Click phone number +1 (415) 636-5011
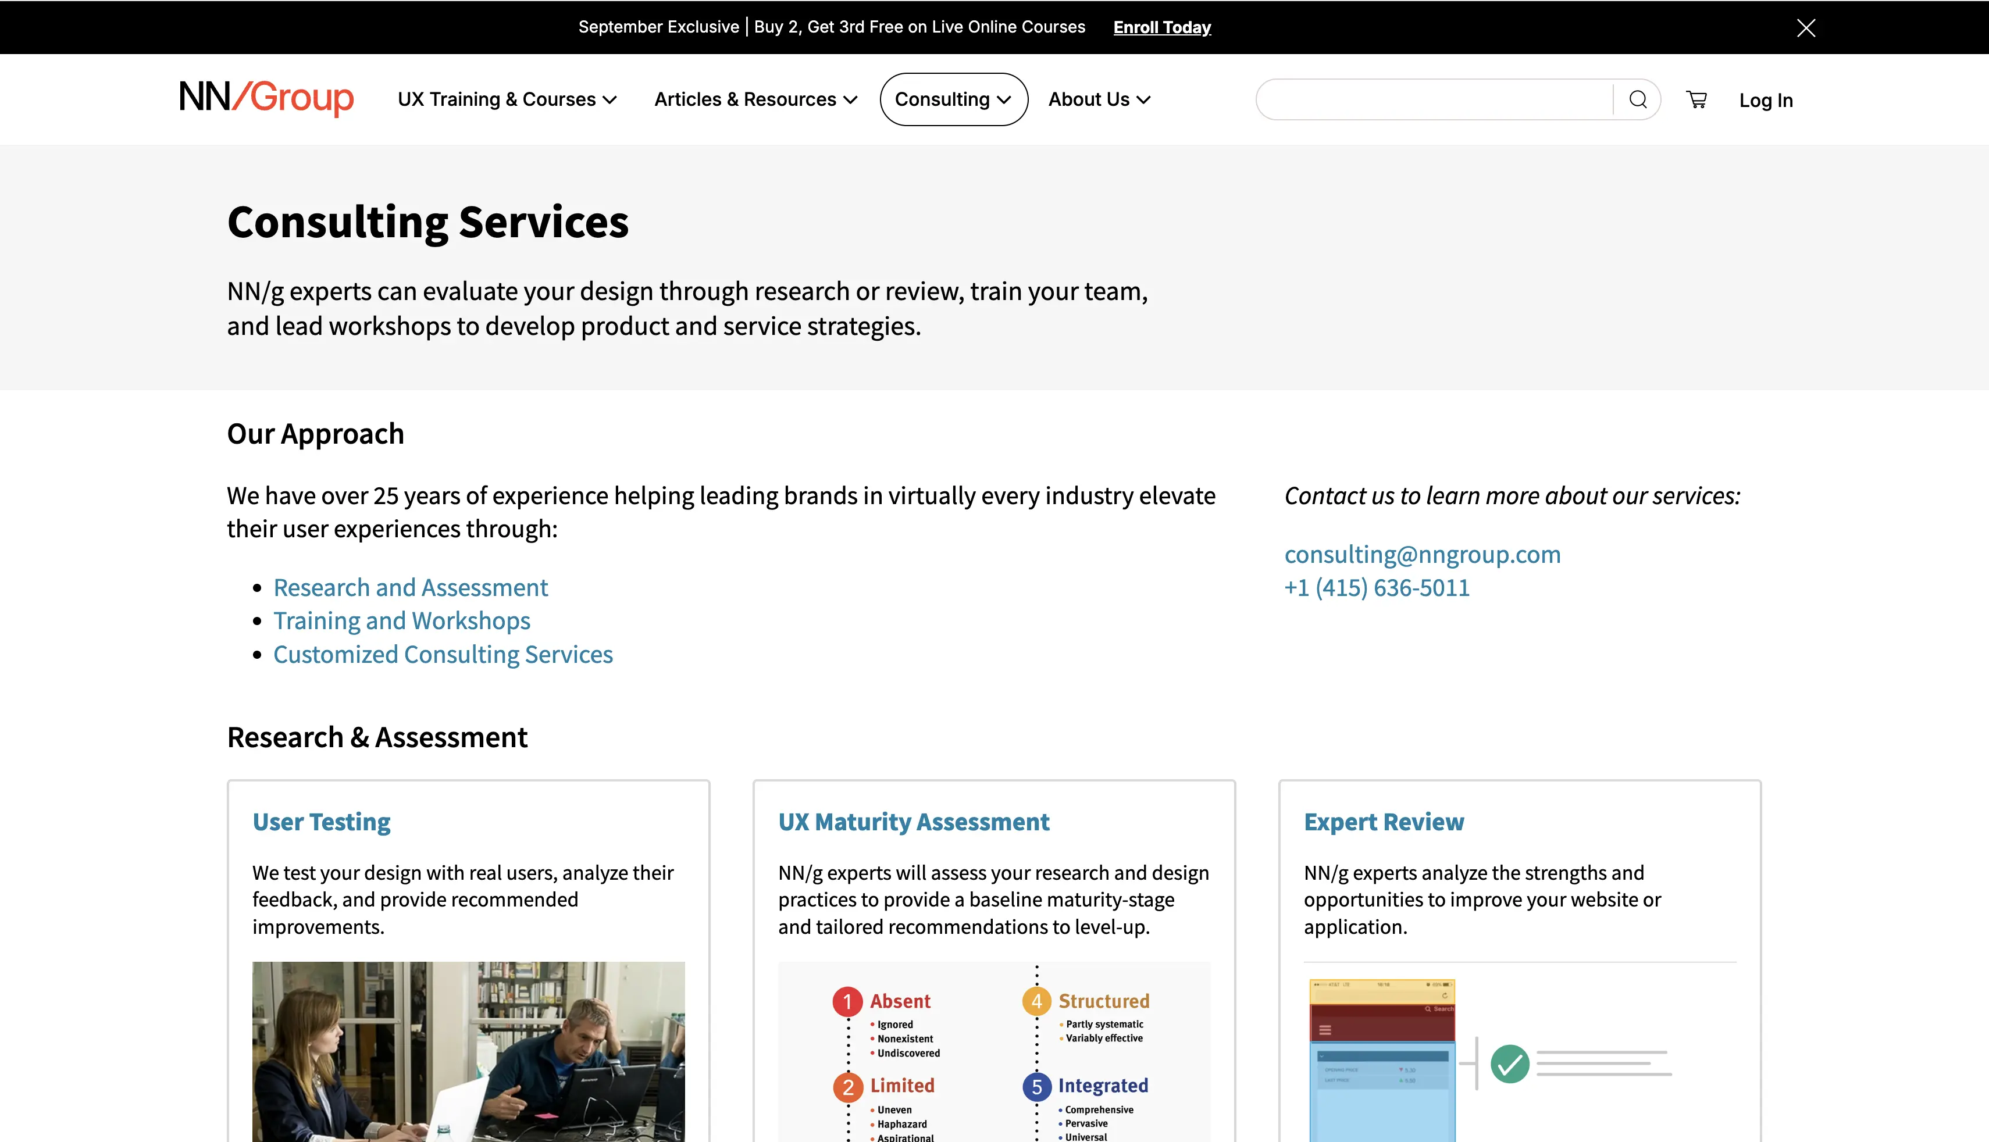The height and width of the screenshot is (1142, 1989). (x=1377, y=587)
